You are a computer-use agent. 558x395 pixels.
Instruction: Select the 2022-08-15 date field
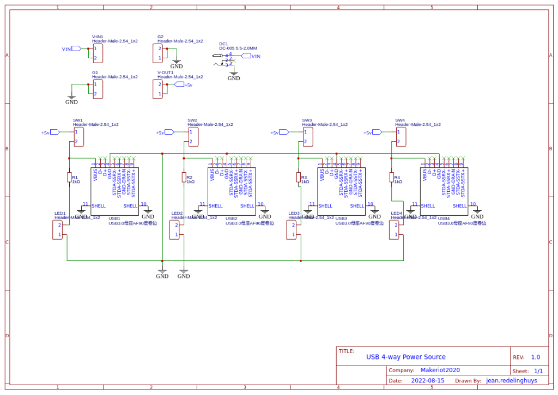[x=428, y=380]
